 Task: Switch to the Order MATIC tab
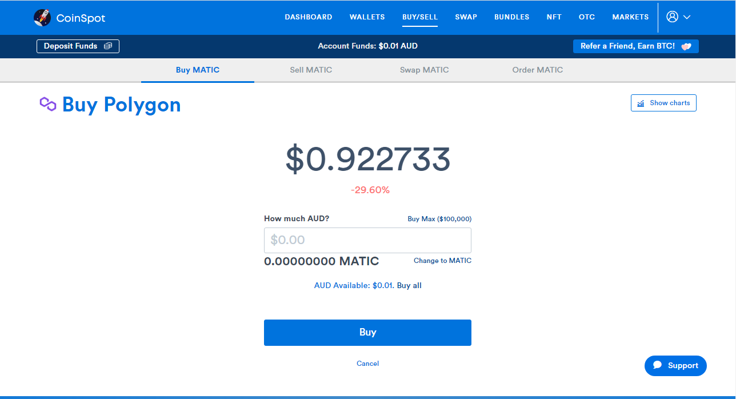[x=538, y=70]
